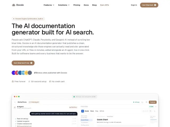
Task: Click the Working status badge
Action: (73, 107)
